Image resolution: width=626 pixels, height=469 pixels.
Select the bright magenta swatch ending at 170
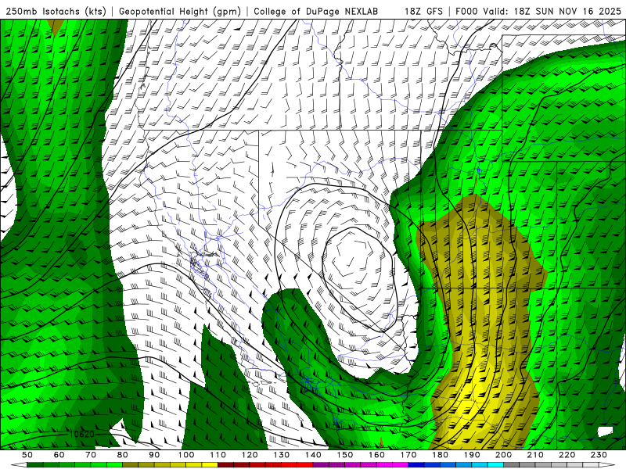click(x=401, y=464)
